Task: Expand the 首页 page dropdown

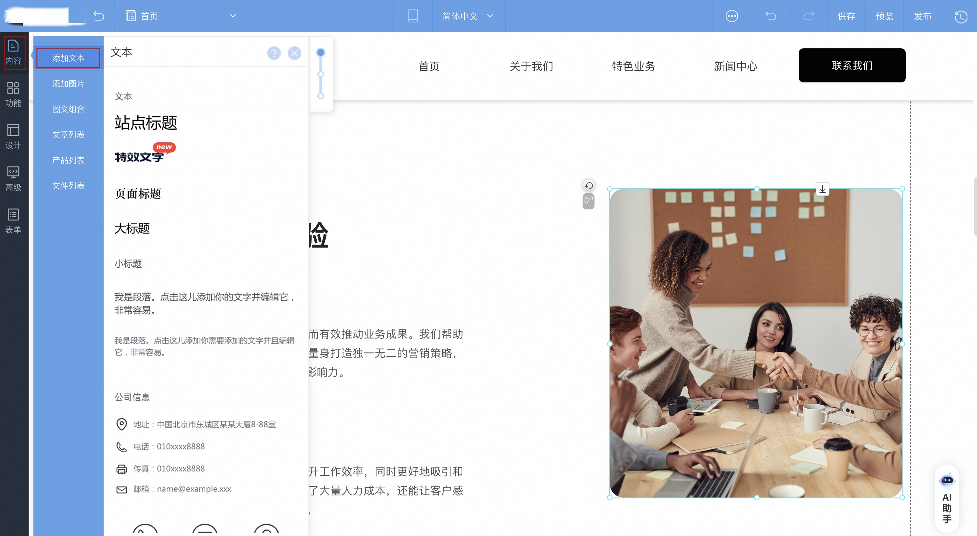Action: [x=233, y=16]
